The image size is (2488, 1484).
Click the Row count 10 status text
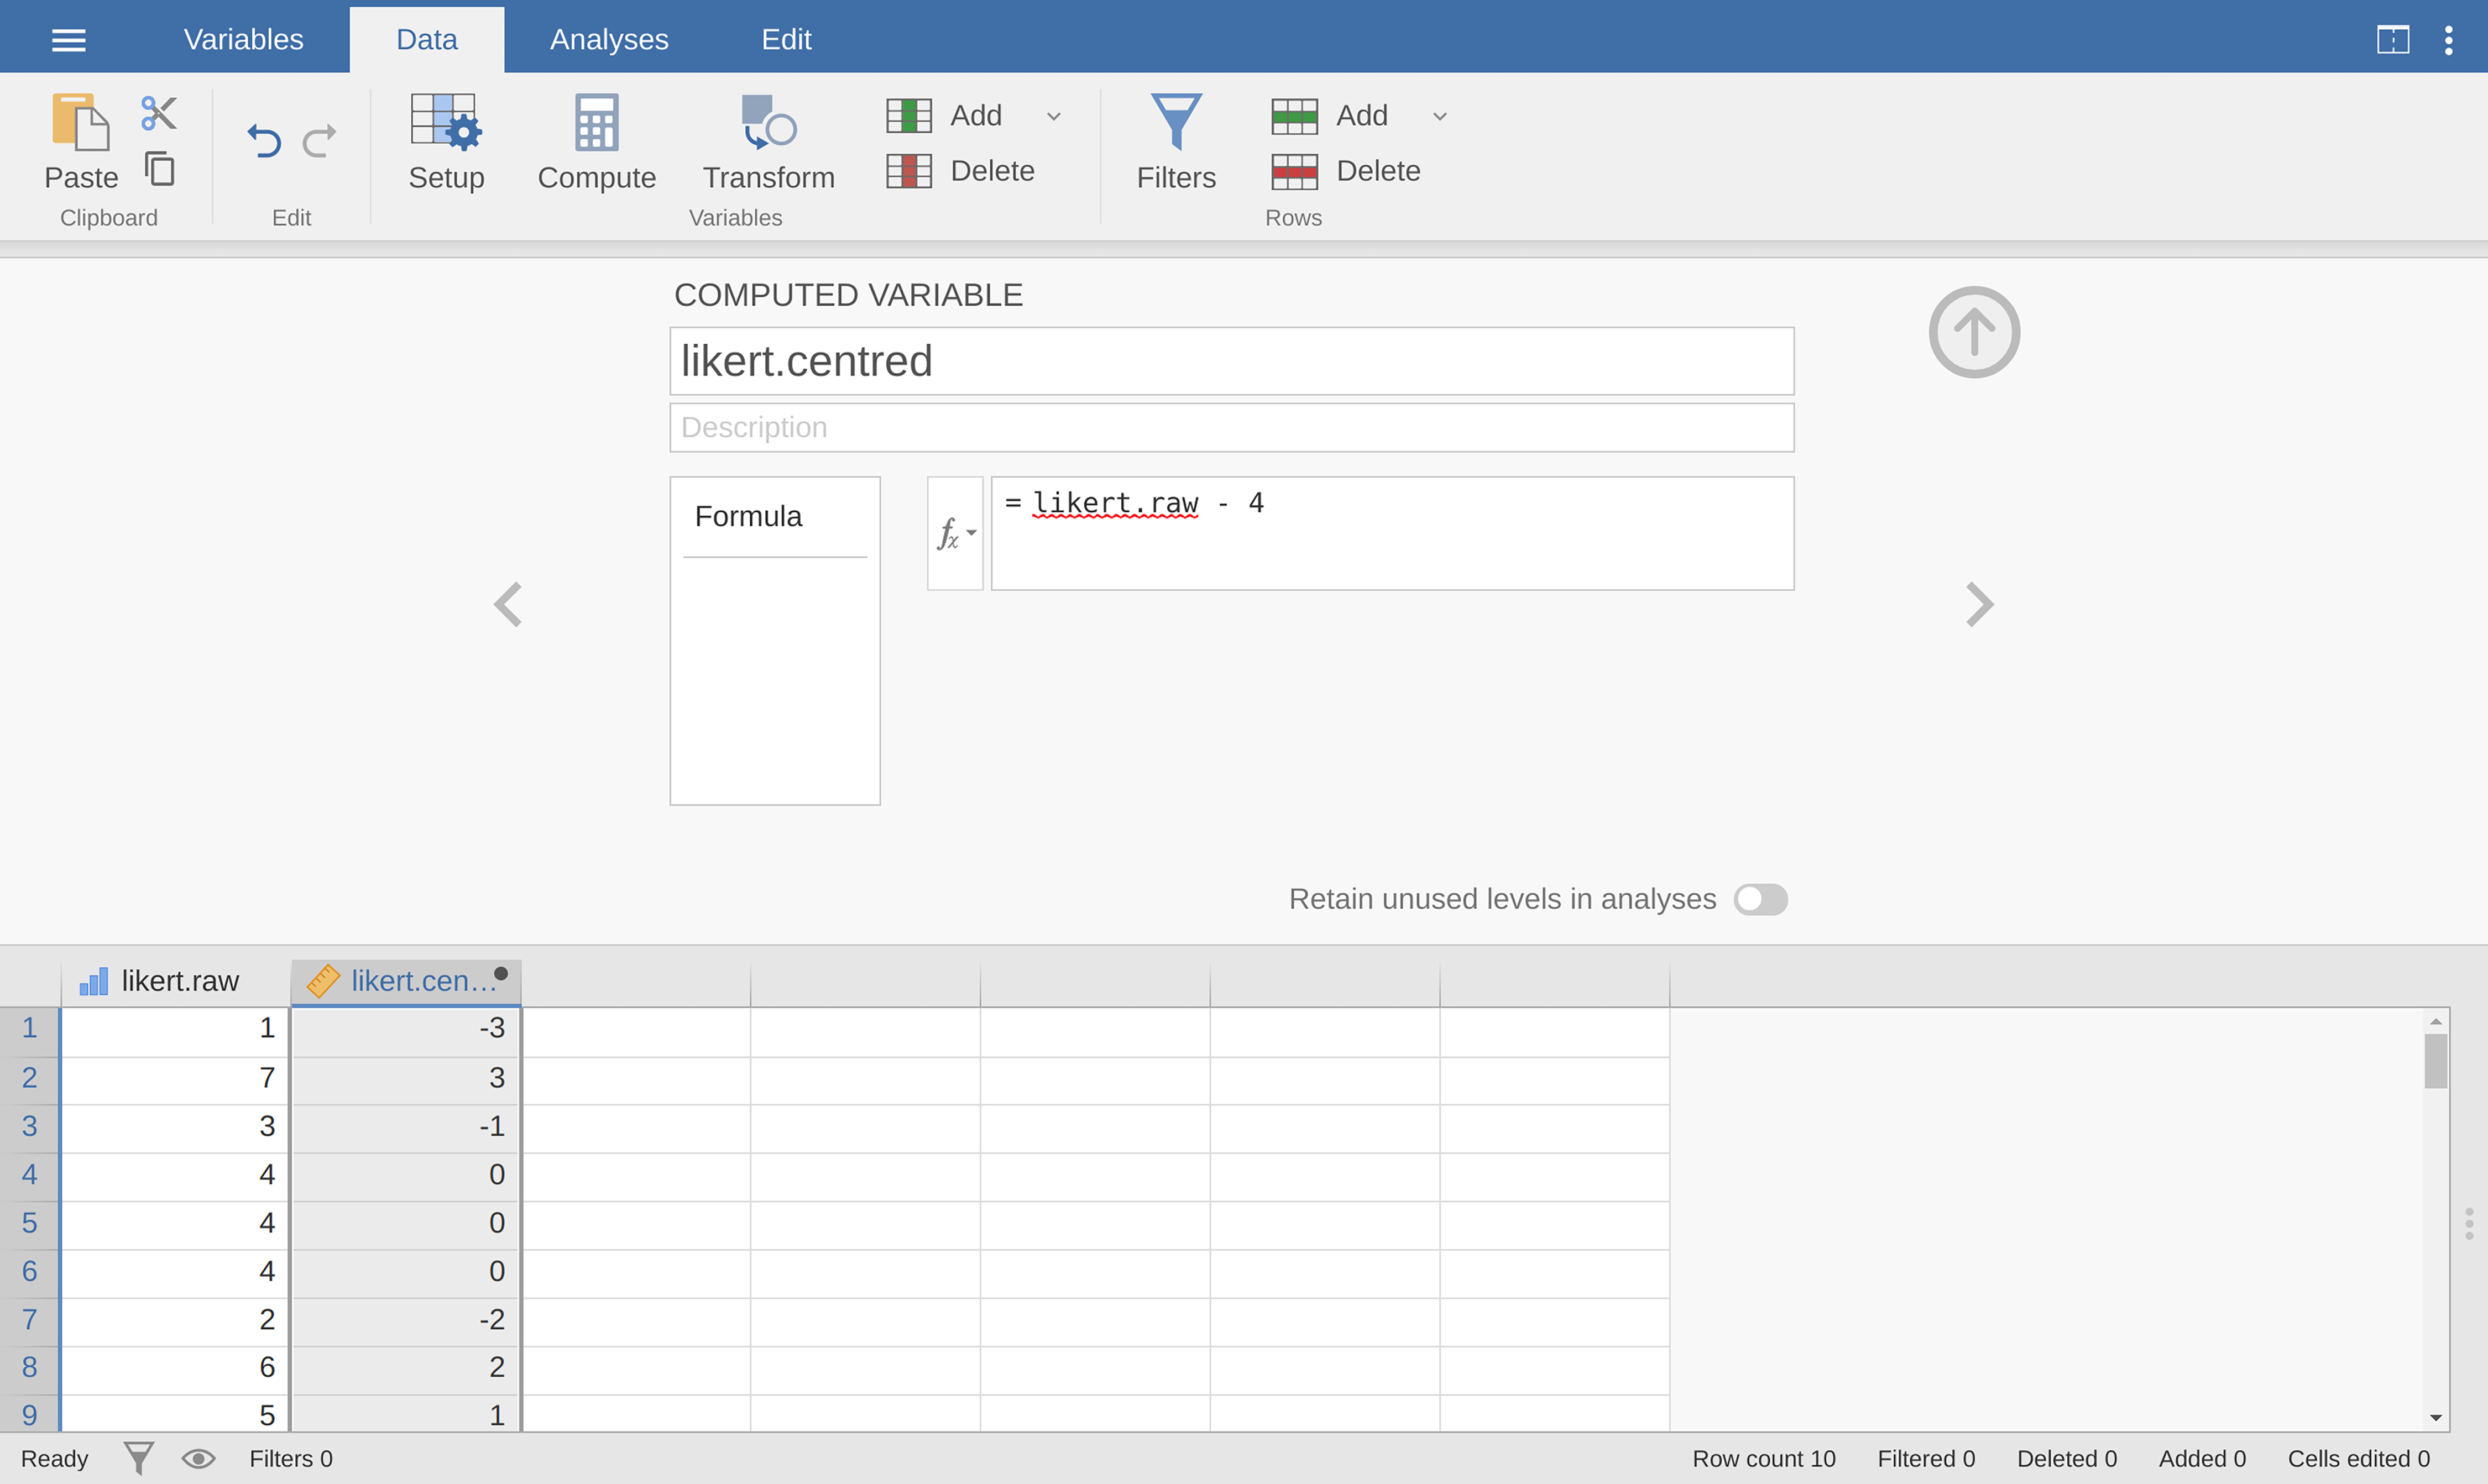(1764, 1459)
